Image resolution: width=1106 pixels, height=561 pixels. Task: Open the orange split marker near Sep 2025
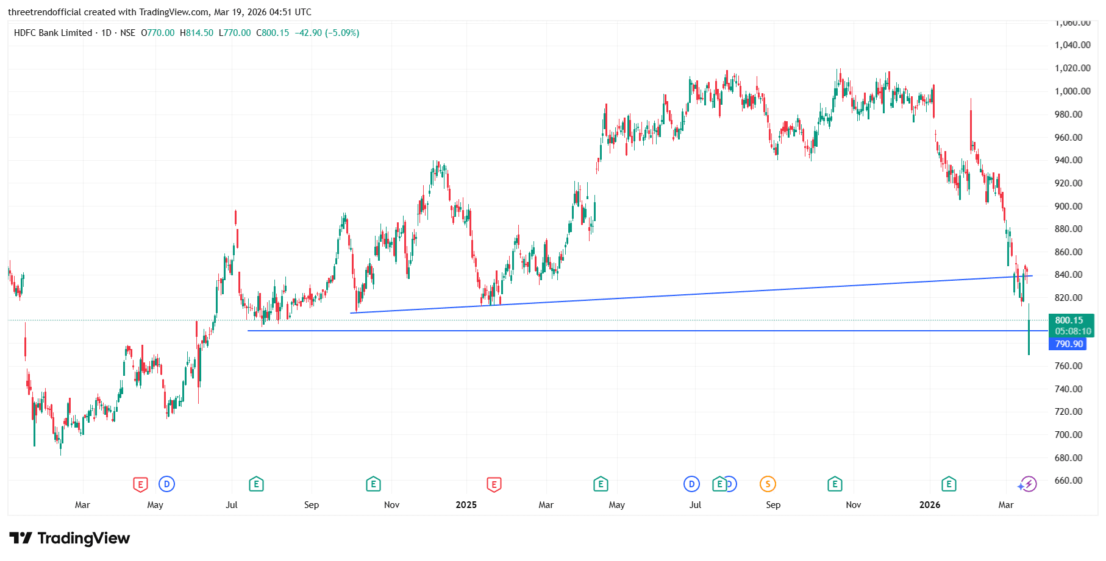tap(768, 484)
